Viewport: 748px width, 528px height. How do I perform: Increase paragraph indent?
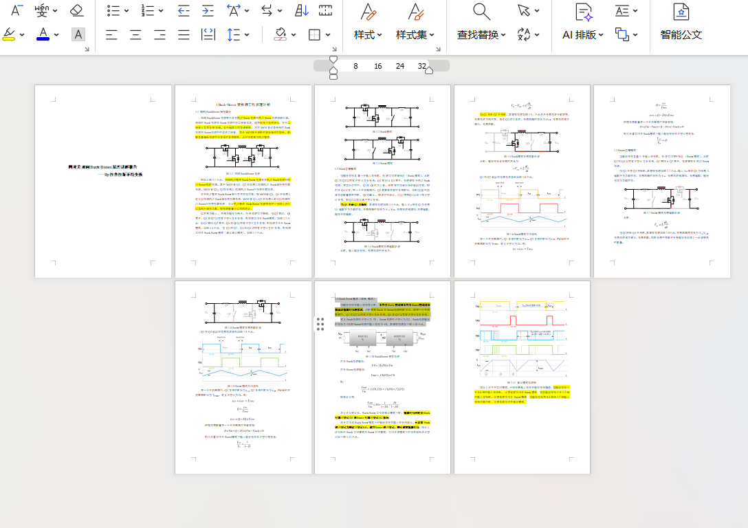pos(208,10)
